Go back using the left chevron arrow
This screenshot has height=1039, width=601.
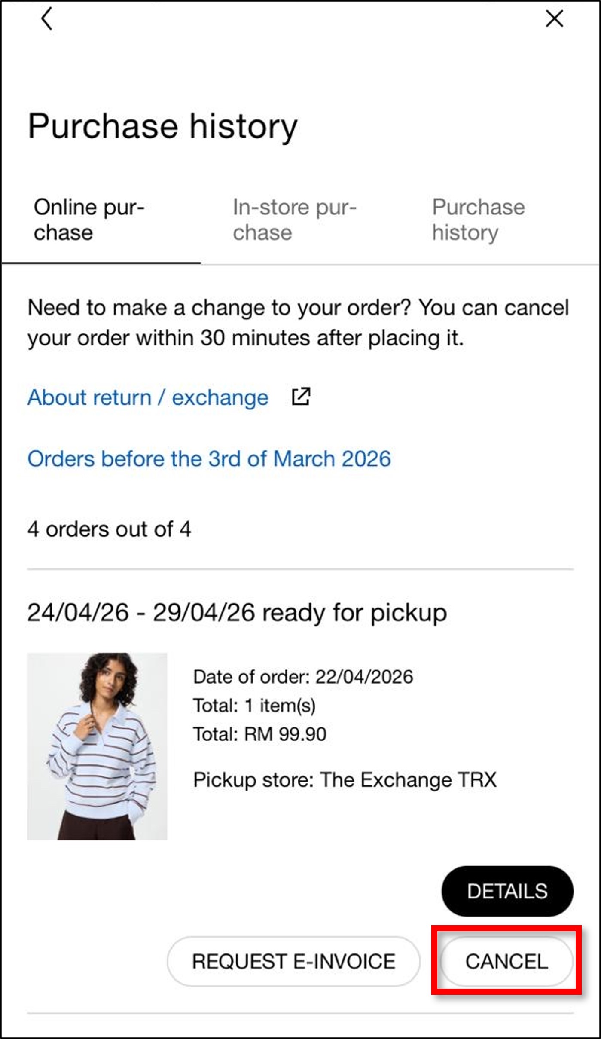[x=47, y=18]
